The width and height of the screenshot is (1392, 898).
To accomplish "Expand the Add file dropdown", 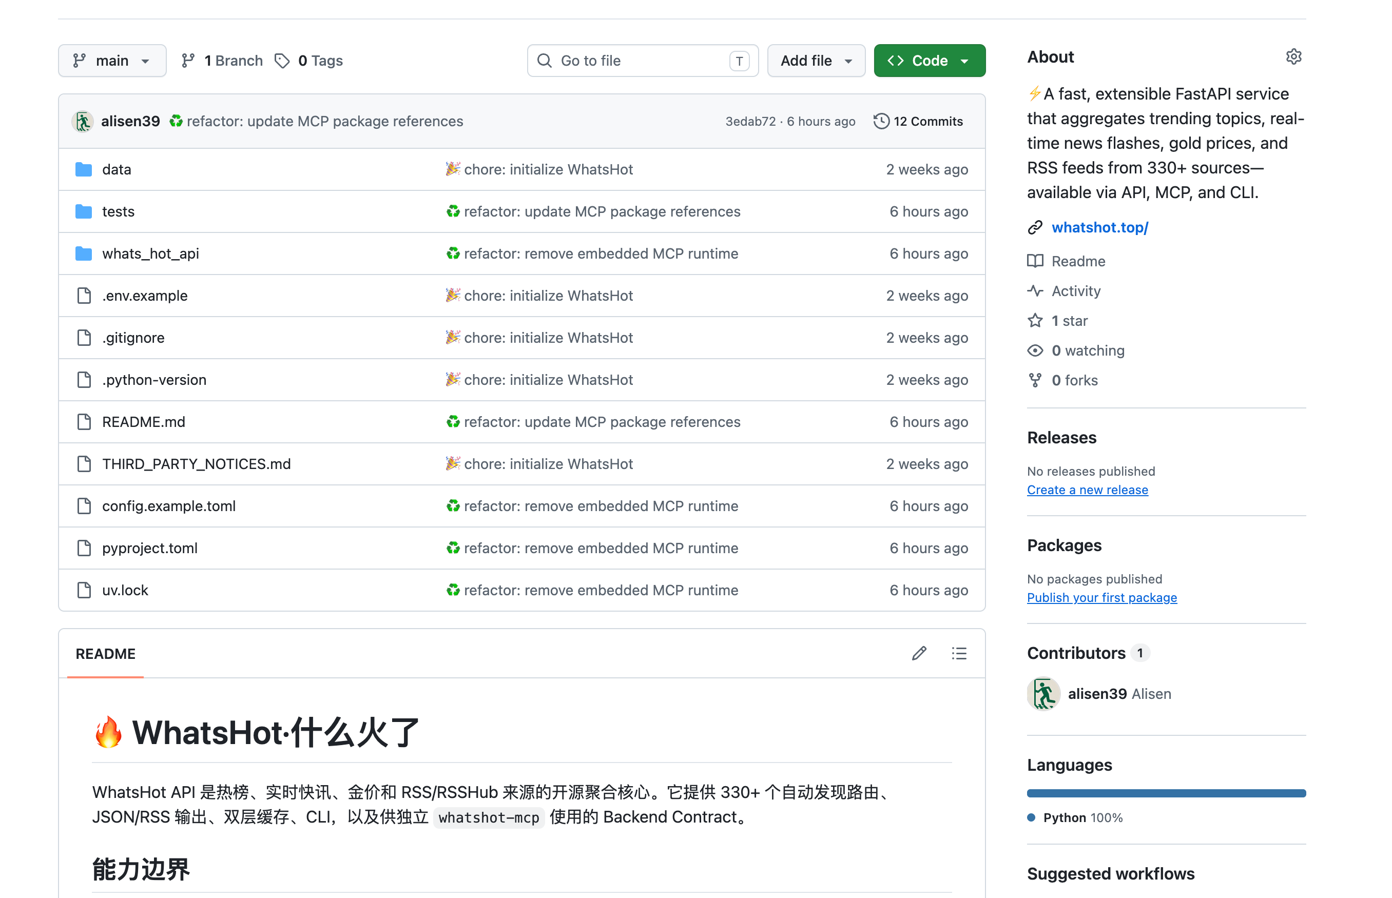I will point(816,61).
